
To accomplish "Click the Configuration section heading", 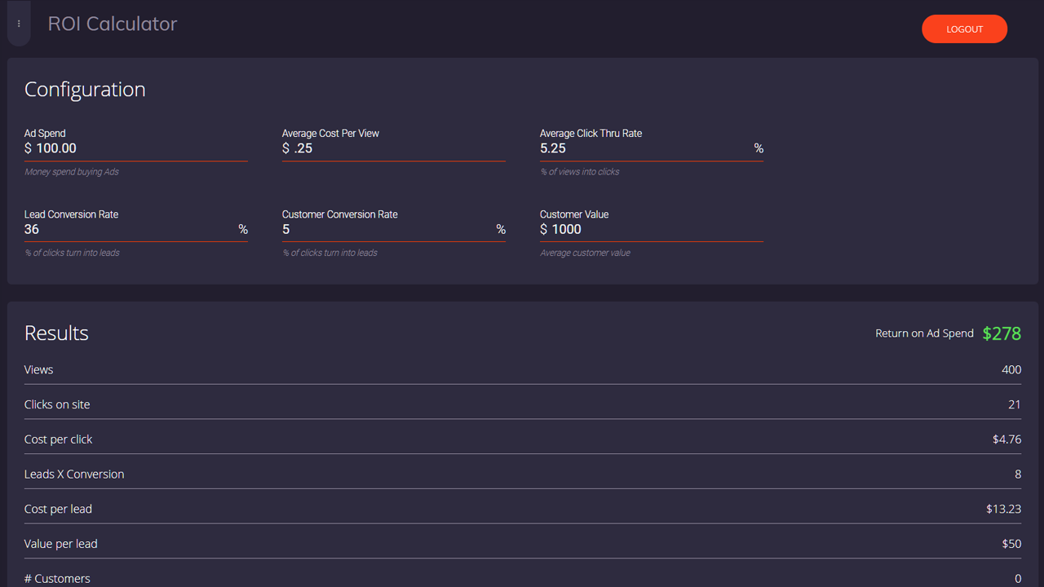I will (85, 90).
